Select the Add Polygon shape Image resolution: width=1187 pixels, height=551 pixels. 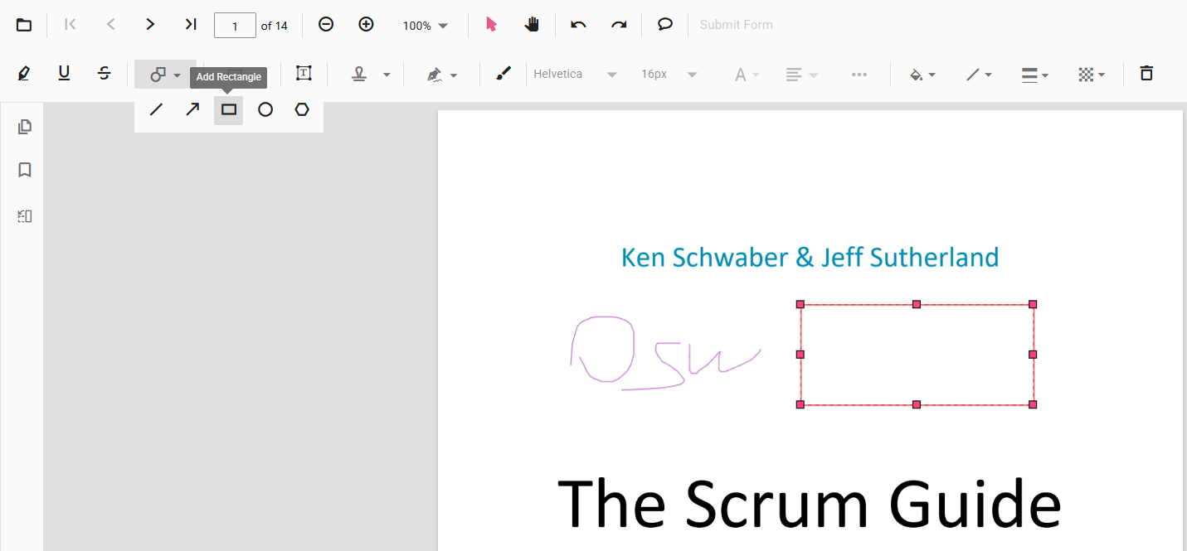[302, 109]
